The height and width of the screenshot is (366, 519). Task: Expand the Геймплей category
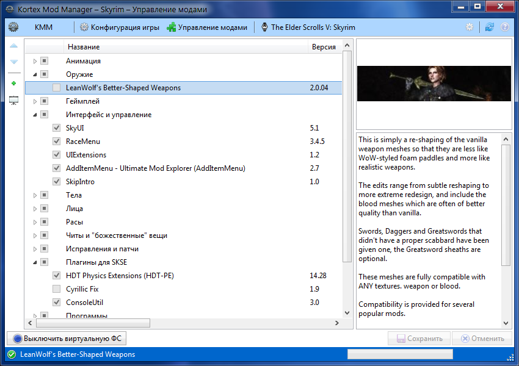point(35,101)
